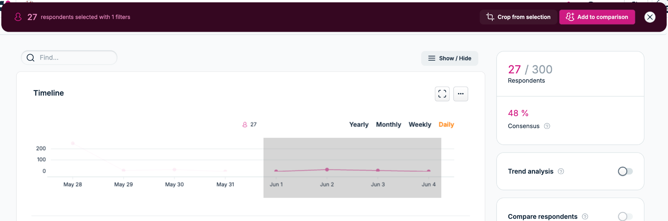Click the respondent person icon in banner

point(18,17)
